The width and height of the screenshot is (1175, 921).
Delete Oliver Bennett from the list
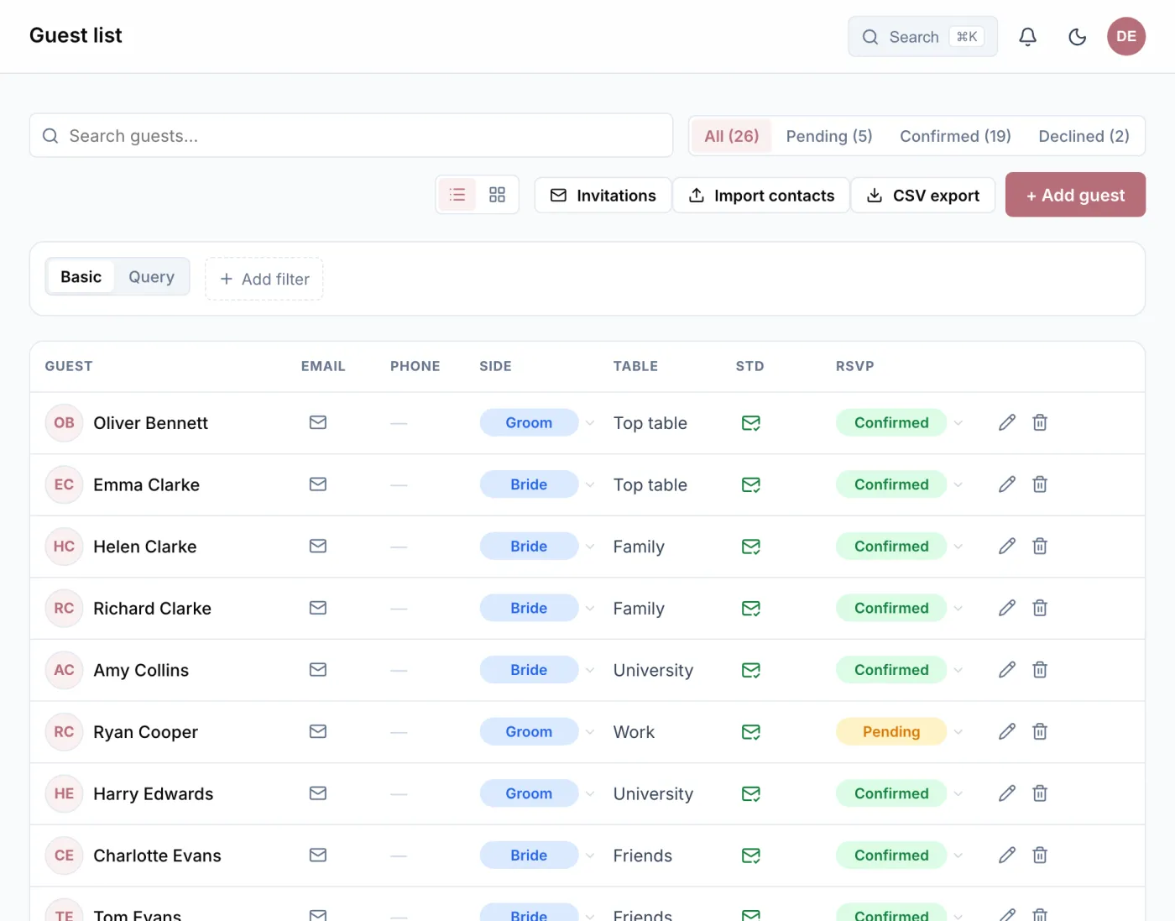pos(1040,422)
